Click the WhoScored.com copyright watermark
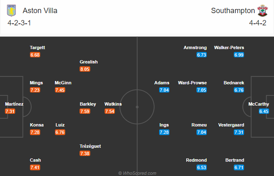The image size is (274, 176). pyautogui.click(x=137, y=173)
